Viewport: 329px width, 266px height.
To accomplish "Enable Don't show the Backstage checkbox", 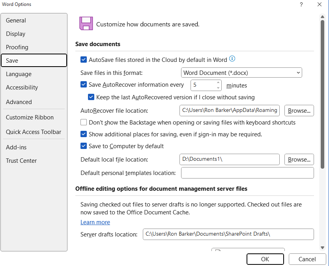I will (84, 123).
